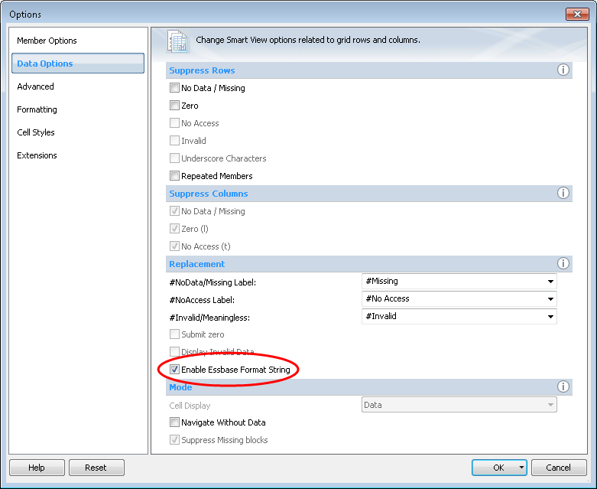Open the Advanced options category

35,86
